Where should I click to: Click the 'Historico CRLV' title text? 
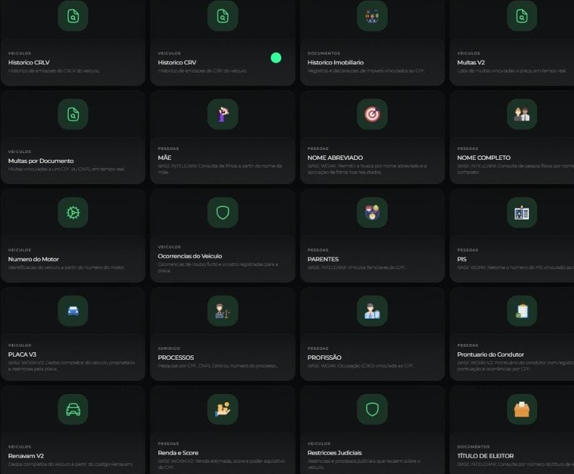click(29, 62)
